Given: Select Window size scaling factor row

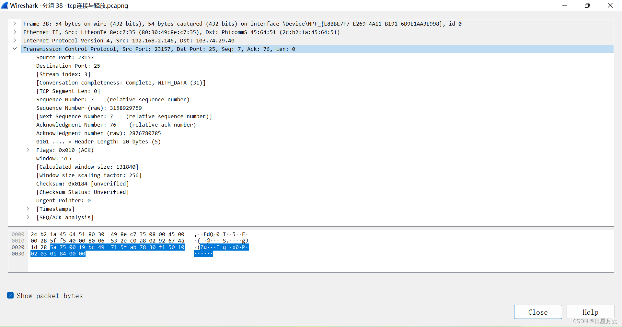Looking at the screenshot, I should coord(89,175).
